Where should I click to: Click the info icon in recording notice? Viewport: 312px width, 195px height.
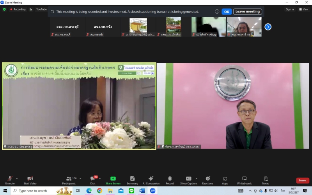pos(217,12)
